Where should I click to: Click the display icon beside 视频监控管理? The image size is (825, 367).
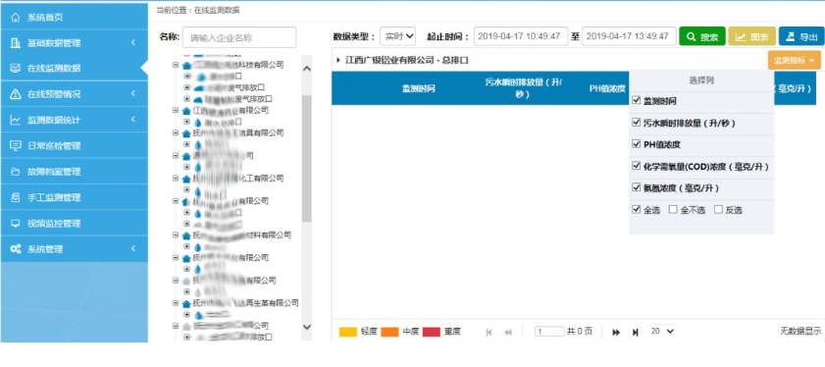click(x=16, y=224)
